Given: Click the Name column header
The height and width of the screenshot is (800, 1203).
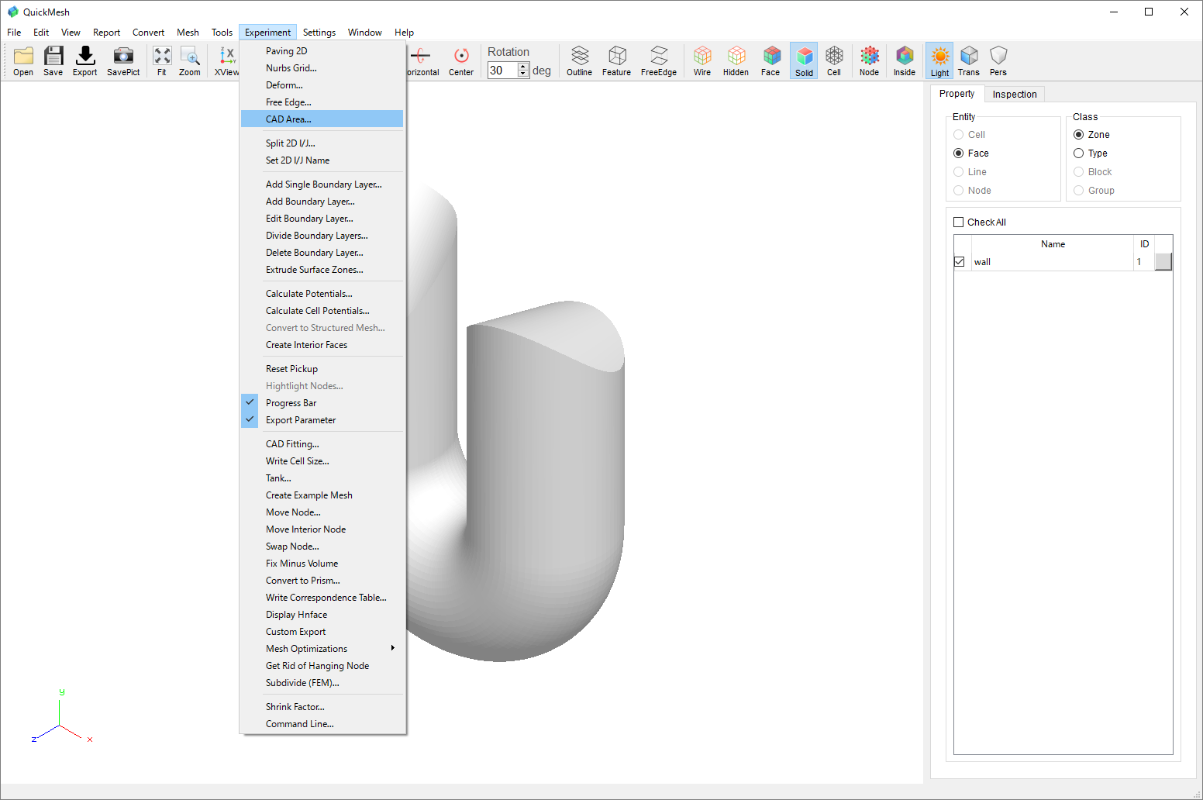Looking at the screenshot, I should 1053,244.
